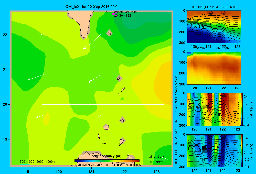
Task: Select the white section line at latitude 20
Action: pos(103,104)
